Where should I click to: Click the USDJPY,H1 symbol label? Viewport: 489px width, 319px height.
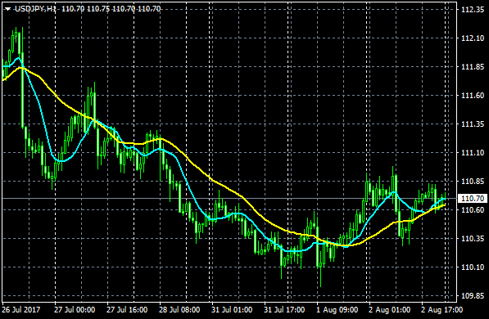click(35, 9)
